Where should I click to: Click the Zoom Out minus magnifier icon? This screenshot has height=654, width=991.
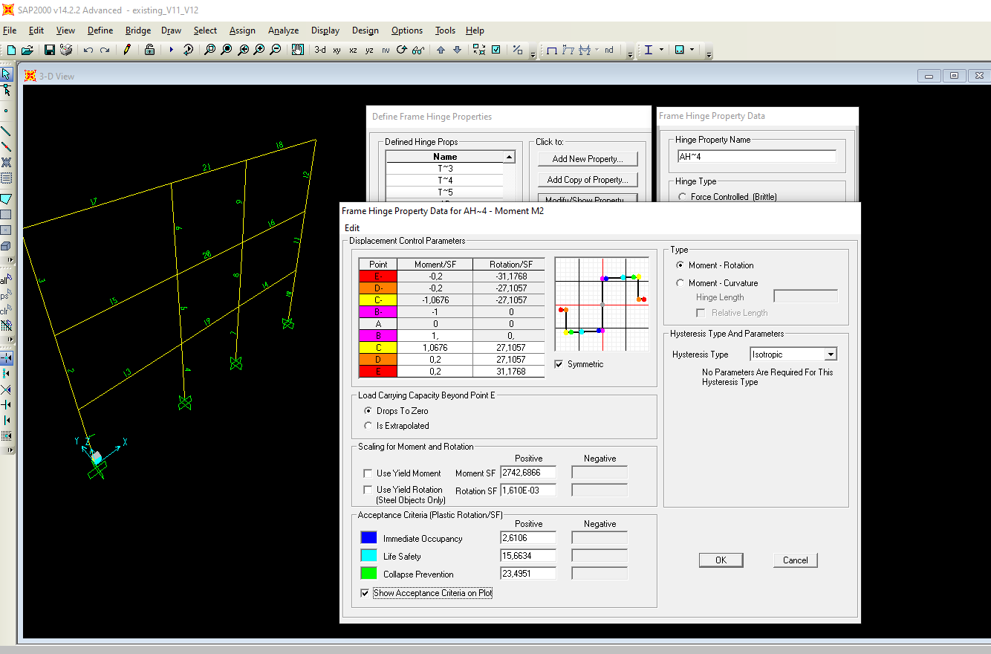(276, 50)
